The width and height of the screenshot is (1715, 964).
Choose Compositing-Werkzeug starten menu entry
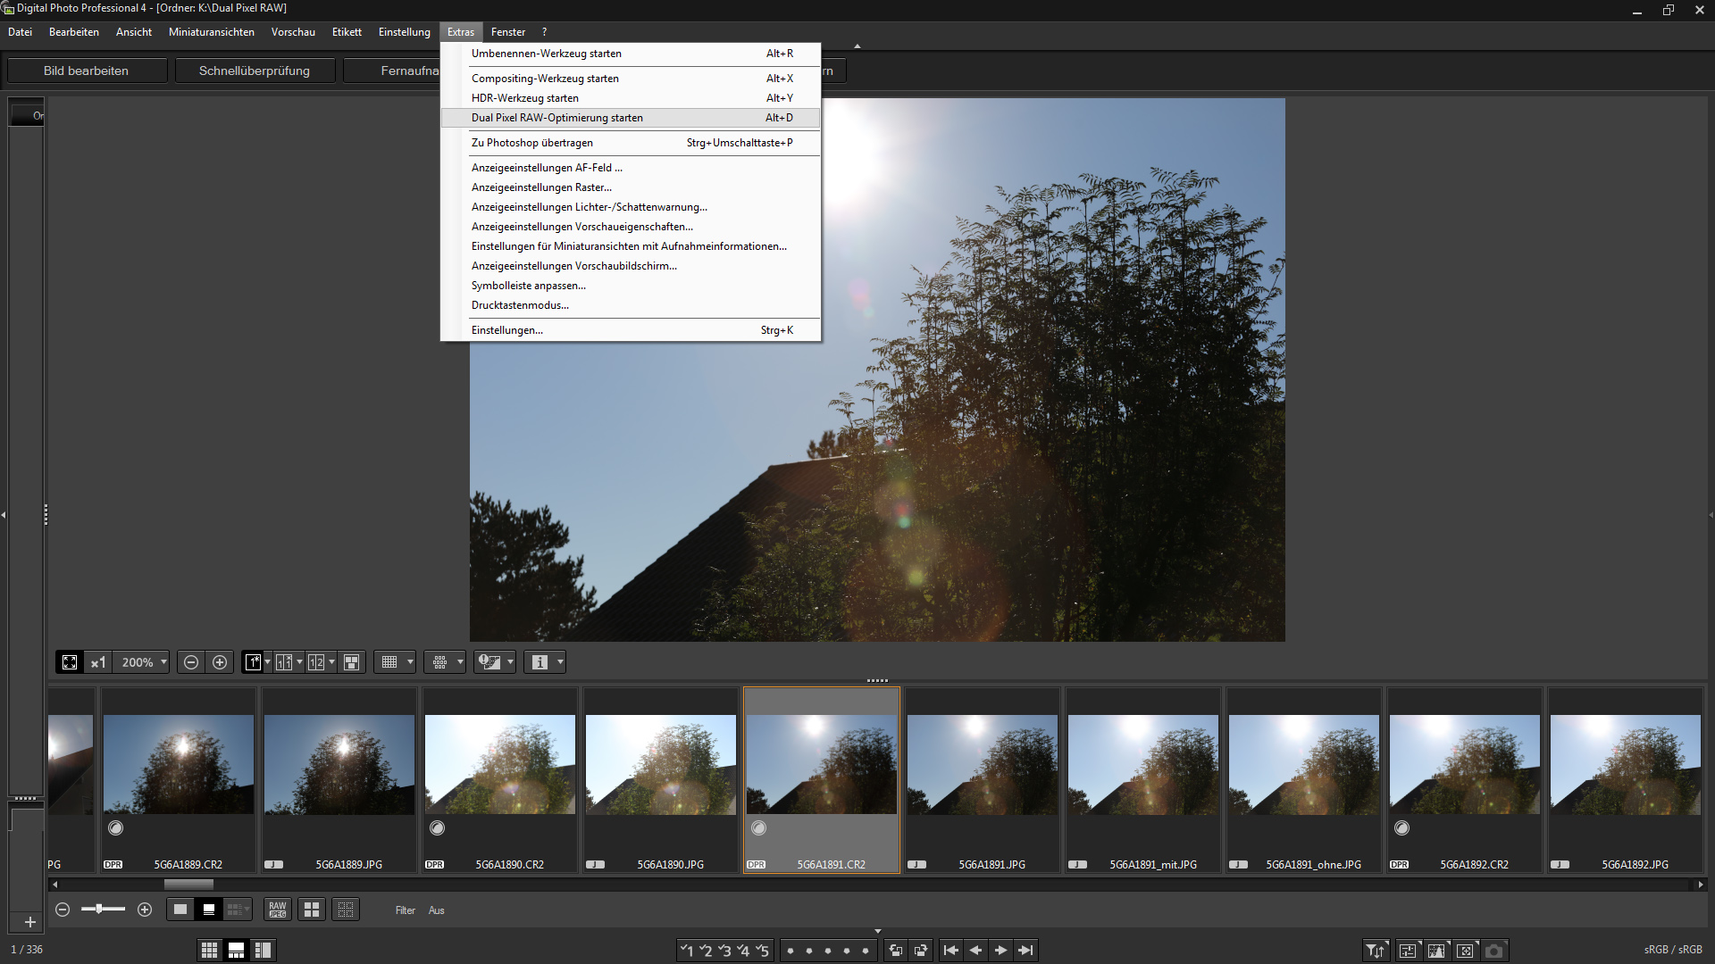pyautogui.click(x=631, y=79)
